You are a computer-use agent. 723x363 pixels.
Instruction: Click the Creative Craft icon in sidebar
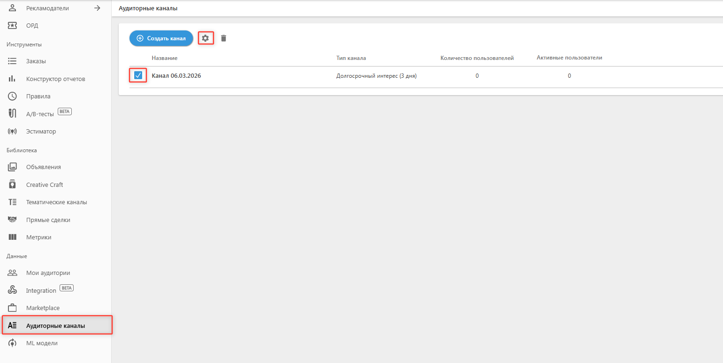pos(13,185)
